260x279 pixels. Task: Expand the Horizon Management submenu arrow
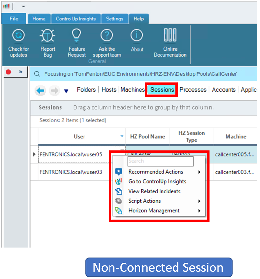[x=199, y=211]
